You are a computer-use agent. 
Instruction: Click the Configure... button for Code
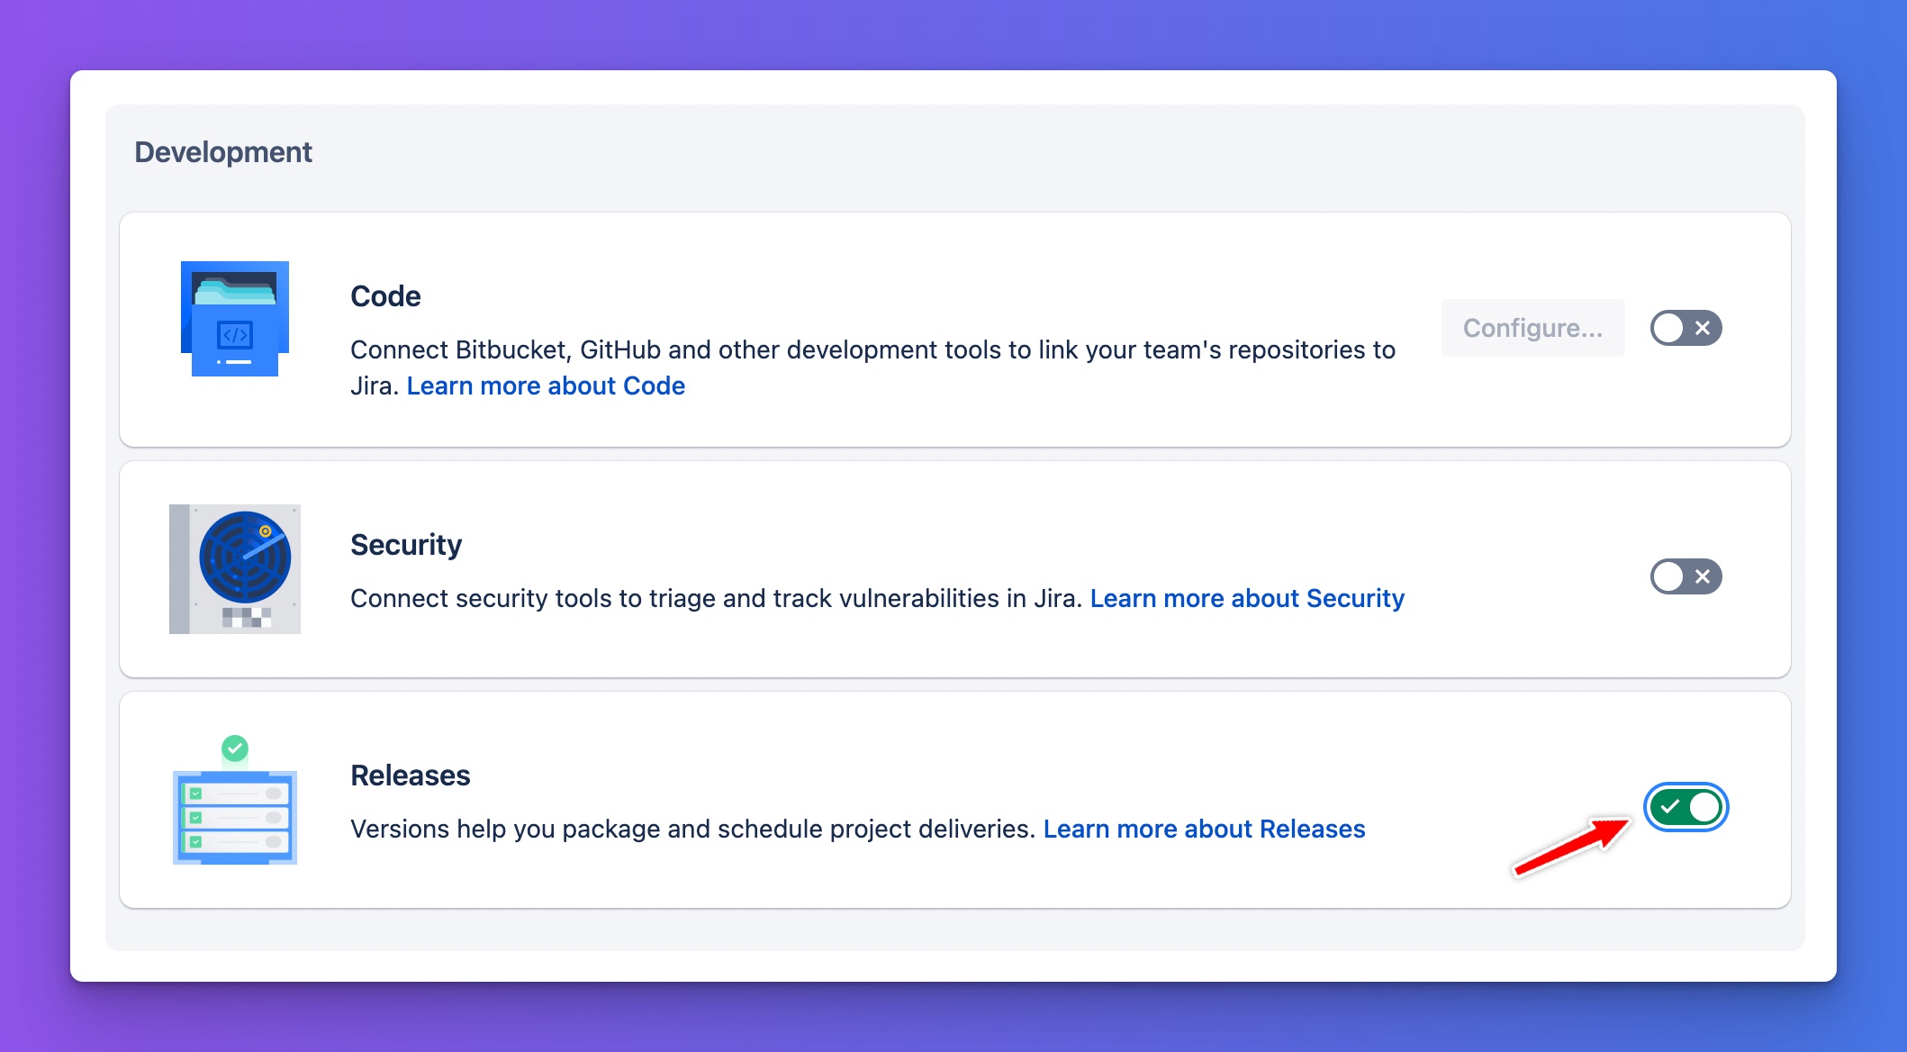tap(1532, 328)
